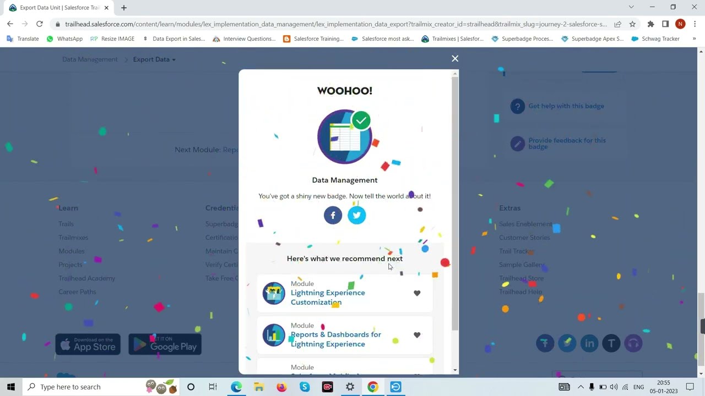The height and width of the screenshot is (396, 705).
Task: Bookmark this tab with the star
Action: coord(632,24)
